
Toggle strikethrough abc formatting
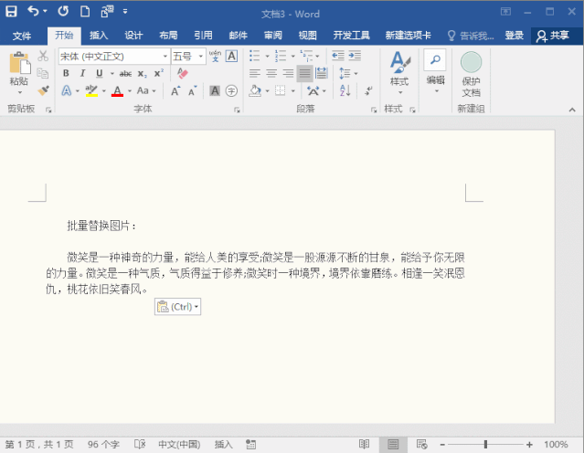coord(125,73)
